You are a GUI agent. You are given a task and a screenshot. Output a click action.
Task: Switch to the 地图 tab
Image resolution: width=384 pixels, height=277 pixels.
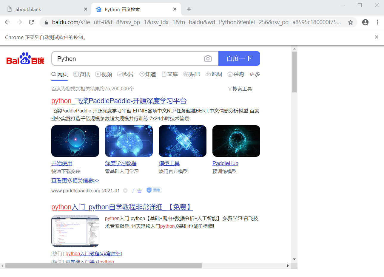click(214, 74)
